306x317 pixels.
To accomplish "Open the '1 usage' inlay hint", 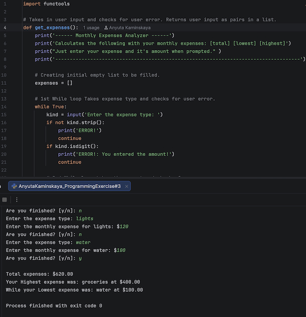I will tap(91, 28).
